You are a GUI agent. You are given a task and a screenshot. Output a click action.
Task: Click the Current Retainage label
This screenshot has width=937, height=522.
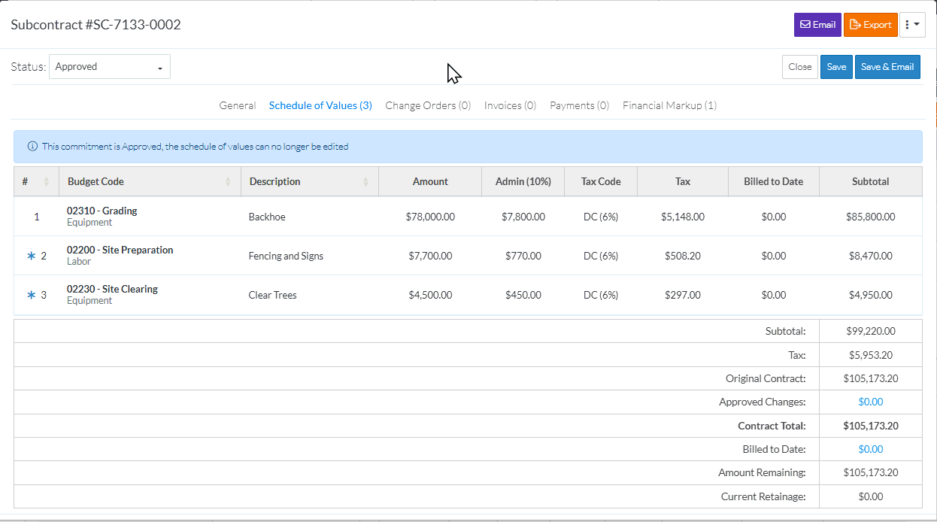point(763,497)
